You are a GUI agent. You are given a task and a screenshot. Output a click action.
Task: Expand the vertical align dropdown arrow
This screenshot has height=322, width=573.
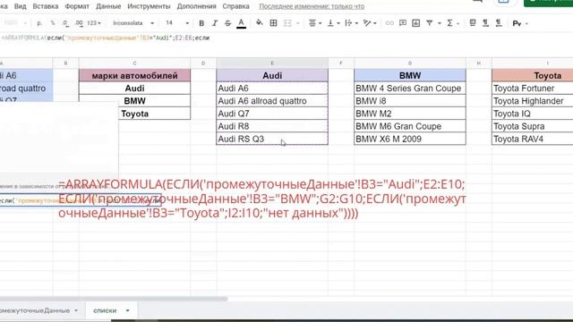[338, 23]
